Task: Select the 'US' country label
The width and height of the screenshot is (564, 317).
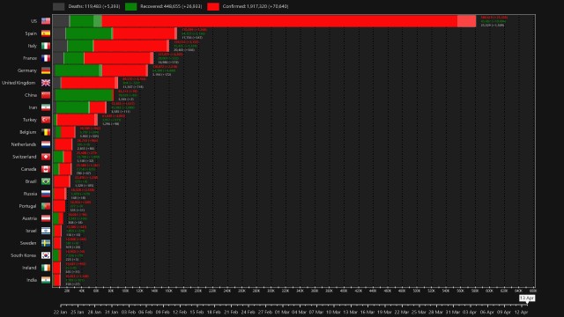Action: point(33,21)
